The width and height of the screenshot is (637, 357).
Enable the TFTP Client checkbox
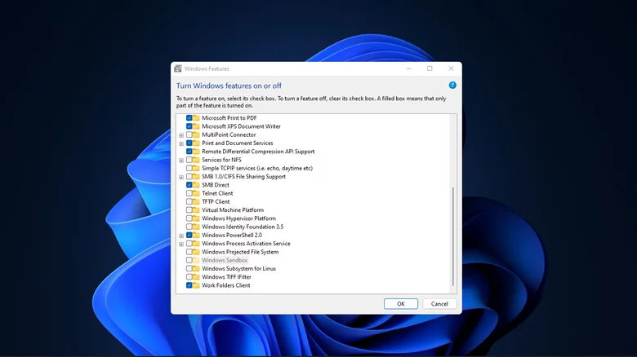point(189,202)
